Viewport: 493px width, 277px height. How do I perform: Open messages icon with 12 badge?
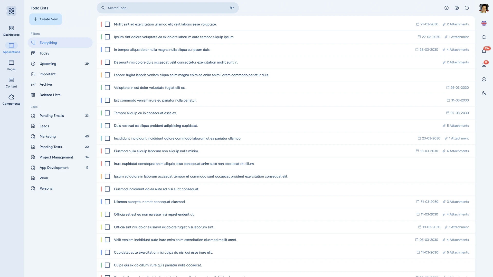coord(484,65)
